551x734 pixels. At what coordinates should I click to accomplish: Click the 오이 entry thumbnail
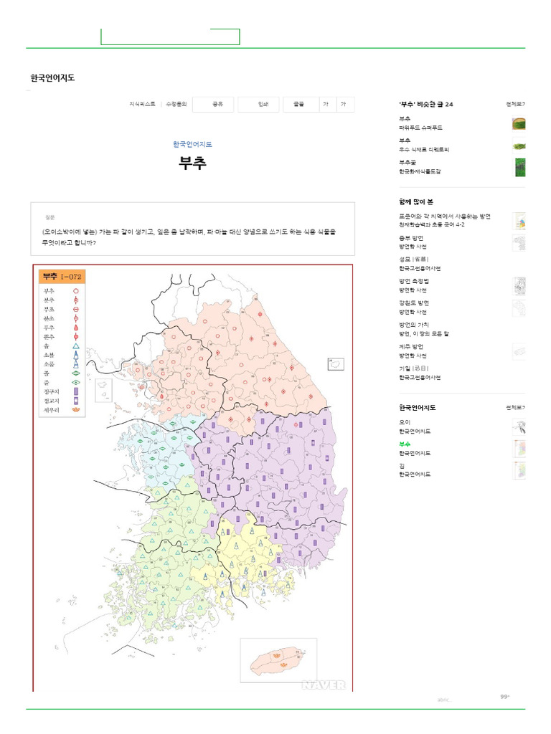pyautogui.click(x=519, y=427)
